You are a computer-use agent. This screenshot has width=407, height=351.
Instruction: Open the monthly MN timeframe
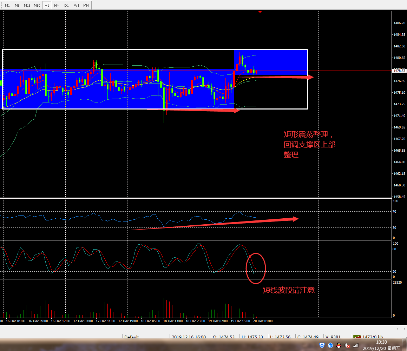click(x=86, y=6)
